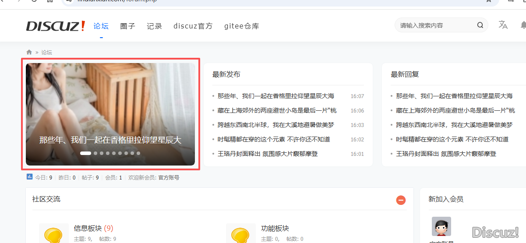Open the 圈子 navigation item
The width and height of the screenshot is (526, 243).
pos(127,26)
